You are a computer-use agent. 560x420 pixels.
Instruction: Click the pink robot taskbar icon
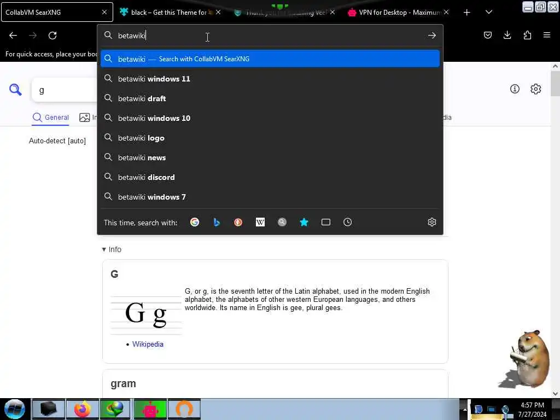[150, 409]
